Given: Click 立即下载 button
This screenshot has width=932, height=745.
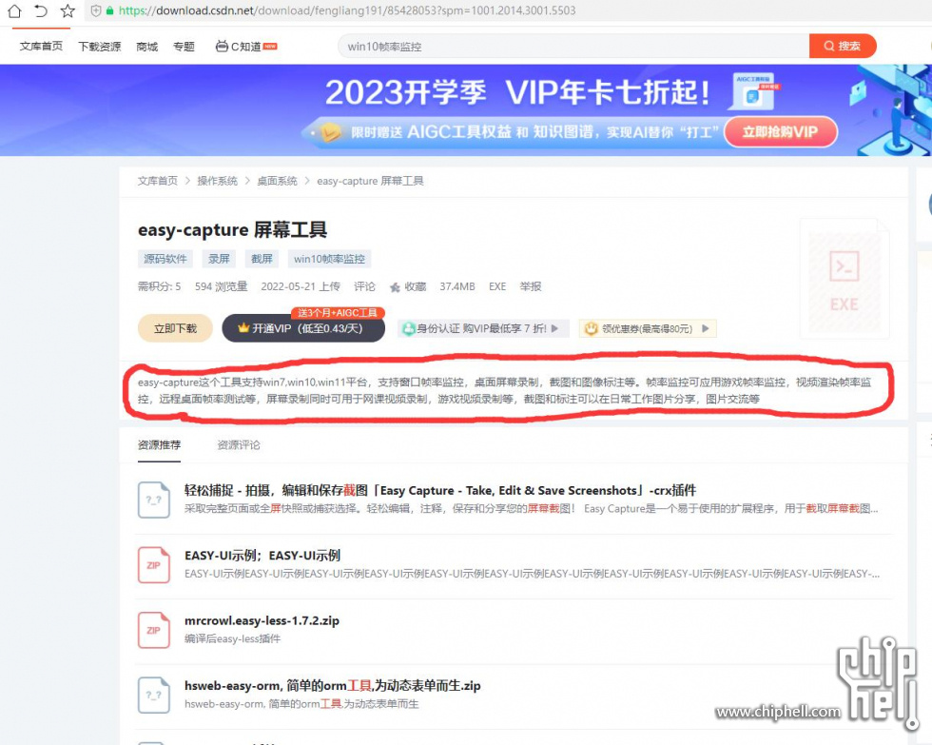Looking at the screenshot, I should click(x=175, y=328).
